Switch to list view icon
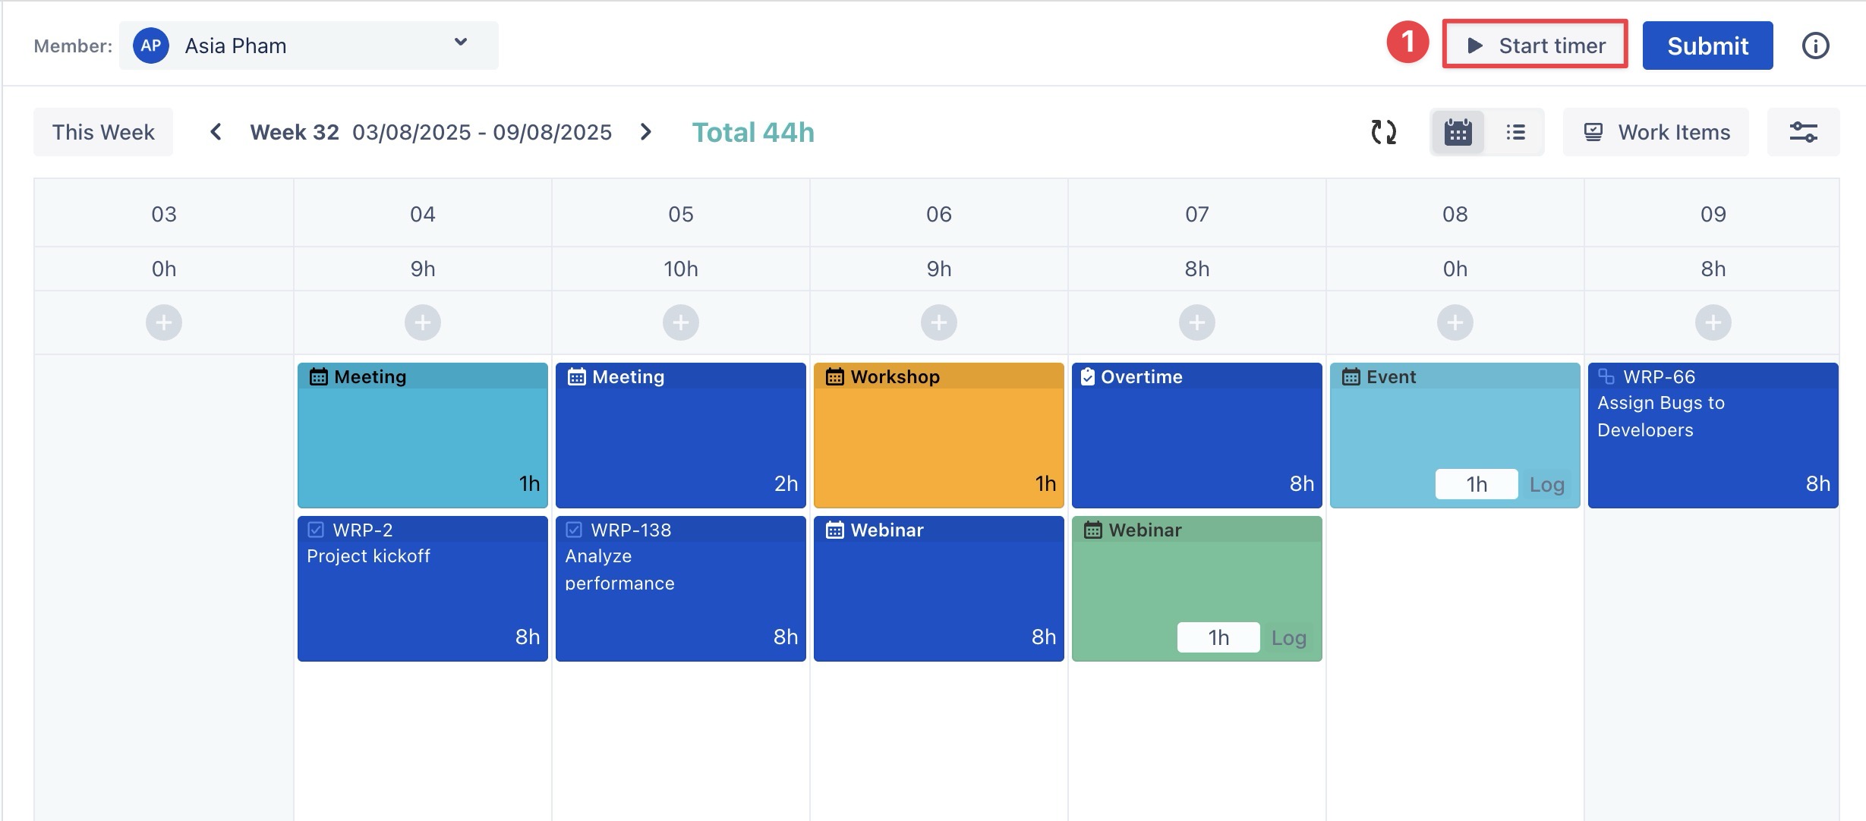This screenshot has width=1866, height=821. click(x=1515, y=132)
